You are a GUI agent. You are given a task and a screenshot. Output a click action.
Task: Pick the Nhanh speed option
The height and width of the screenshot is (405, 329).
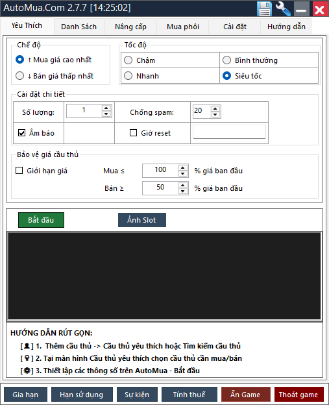141,76
